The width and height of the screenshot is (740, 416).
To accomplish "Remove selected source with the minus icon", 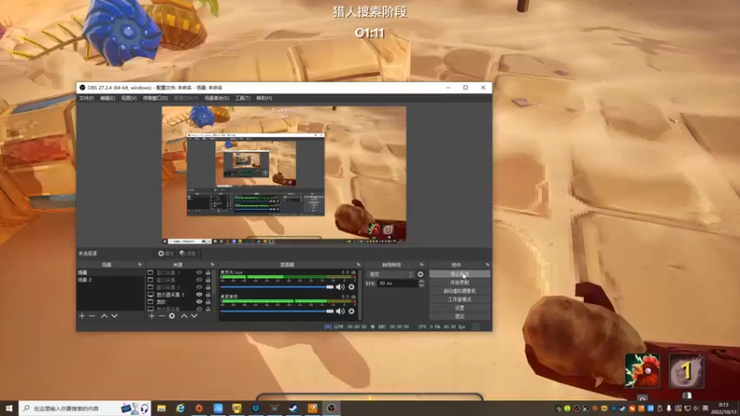I will 162,315.
